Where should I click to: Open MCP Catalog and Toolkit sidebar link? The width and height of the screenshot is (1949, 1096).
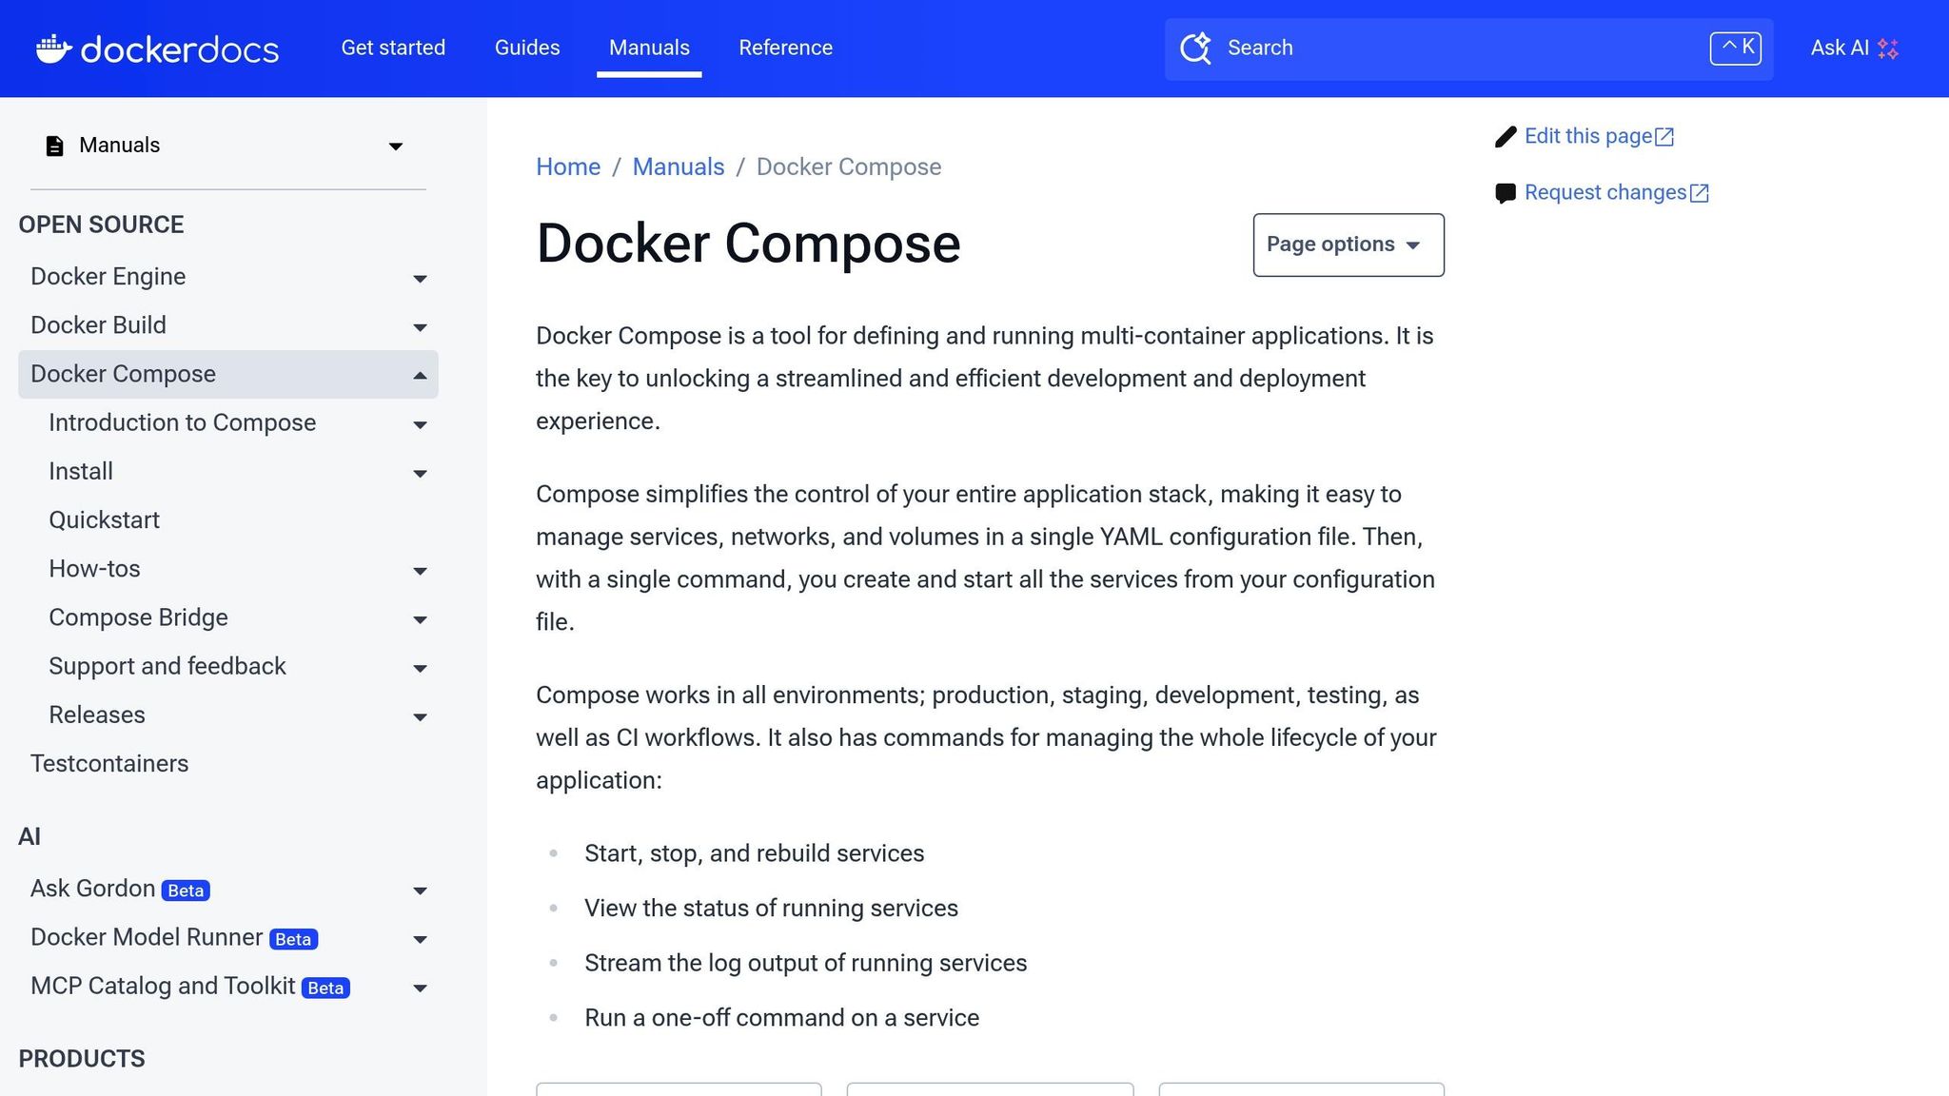point(163,986)
